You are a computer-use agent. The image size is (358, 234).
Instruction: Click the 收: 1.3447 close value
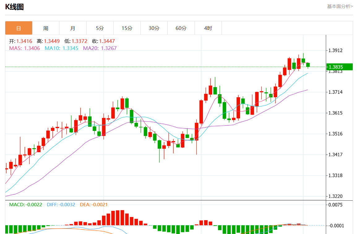coord(103,41)
